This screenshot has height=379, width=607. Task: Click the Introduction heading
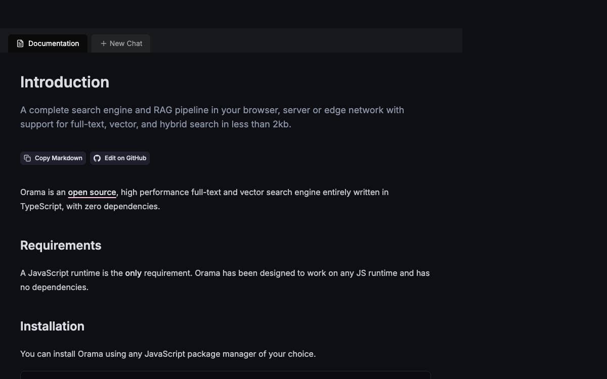[x=65, y=82]
